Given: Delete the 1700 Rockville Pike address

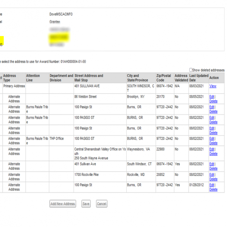Looking at the screenshot, I should point(213,179).
